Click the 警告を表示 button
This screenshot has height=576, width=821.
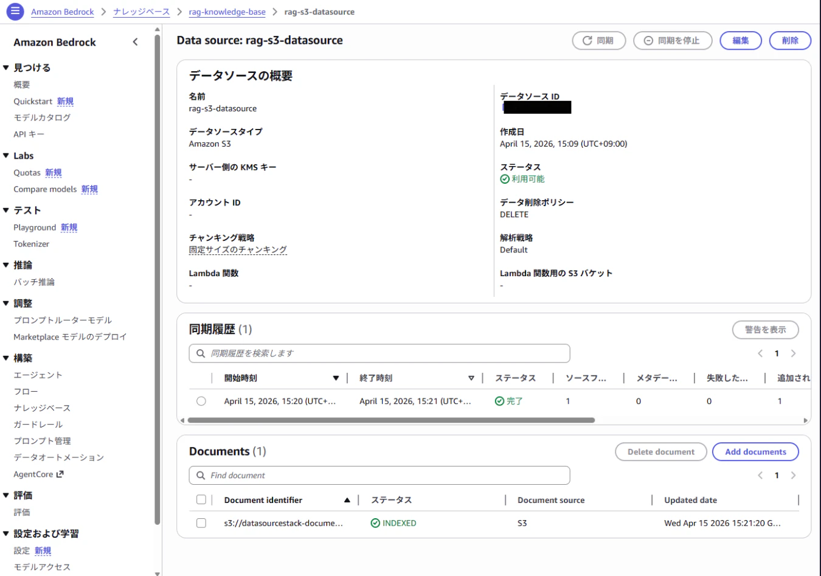766,330
